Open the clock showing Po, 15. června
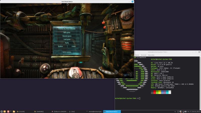The height and width of the screenshot is (113, 201). coord(194,112)
